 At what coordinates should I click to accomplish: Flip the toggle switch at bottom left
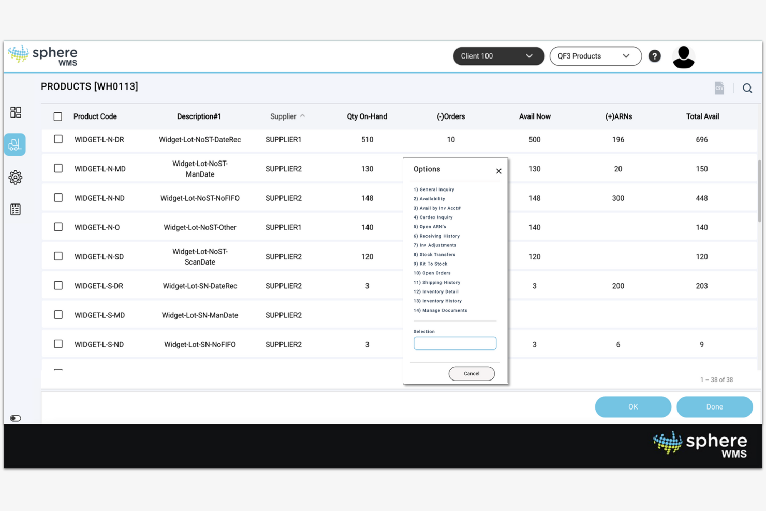click(x=15, y=418)
